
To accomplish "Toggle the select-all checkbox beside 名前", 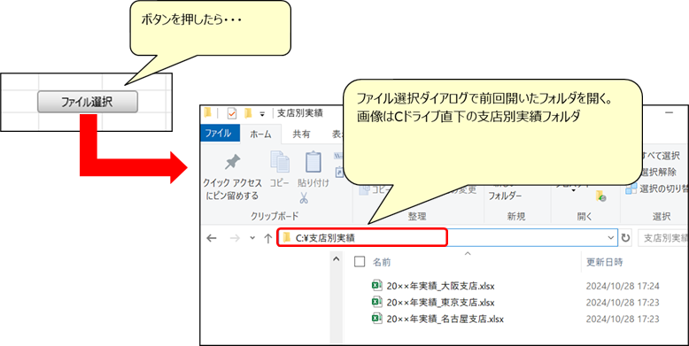I will pos(360,262).
